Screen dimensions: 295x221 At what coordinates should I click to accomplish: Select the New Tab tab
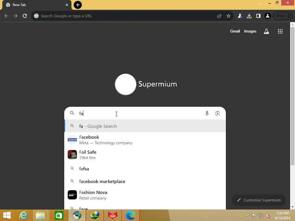[37, 5]
